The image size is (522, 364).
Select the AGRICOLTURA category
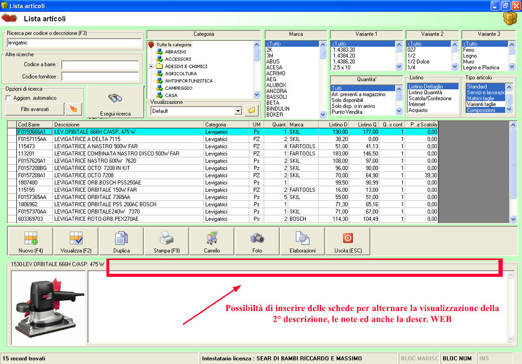(181, 73)
